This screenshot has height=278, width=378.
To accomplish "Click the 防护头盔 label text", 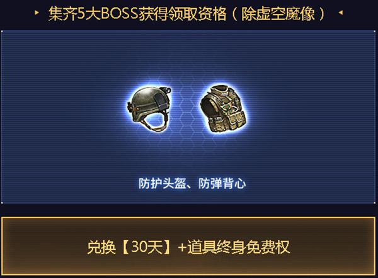I will tap(163, 183).
